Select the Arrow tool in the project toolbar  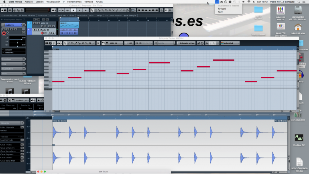click(x=92, y=10)
